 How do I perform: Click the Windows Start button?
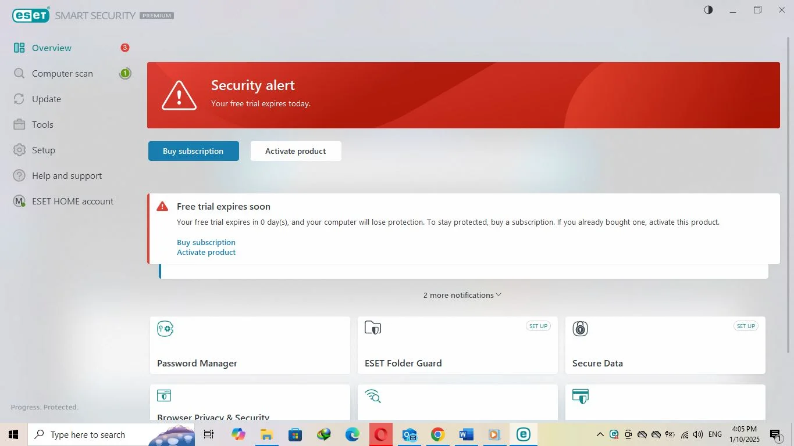(13, 434)
